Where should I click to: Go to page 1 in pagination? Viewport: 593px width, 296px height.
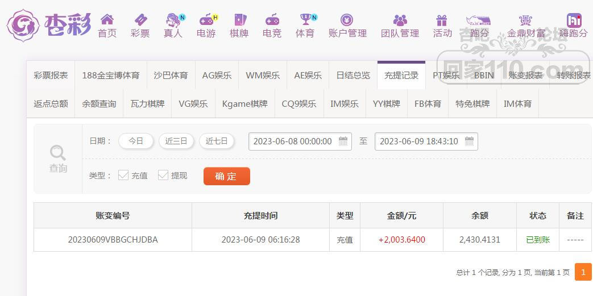[x=583, y=272]
